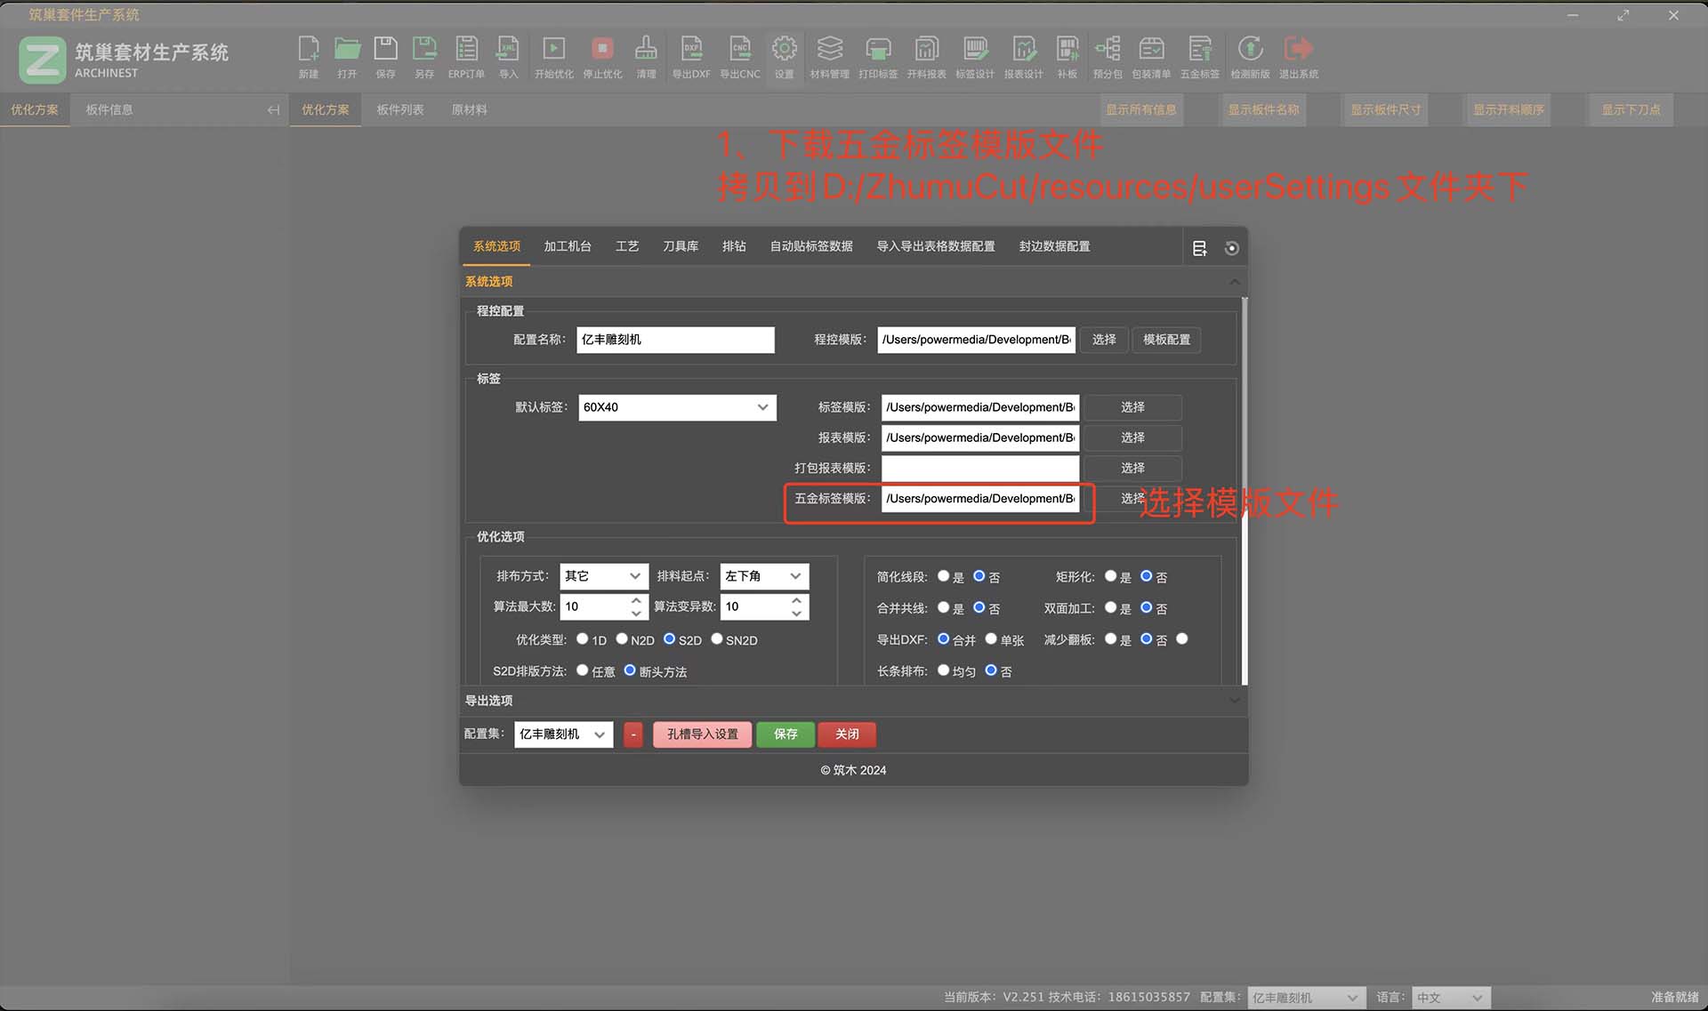
Task: Click the 检测新版 update icon
Action: tap(1250, 57)
